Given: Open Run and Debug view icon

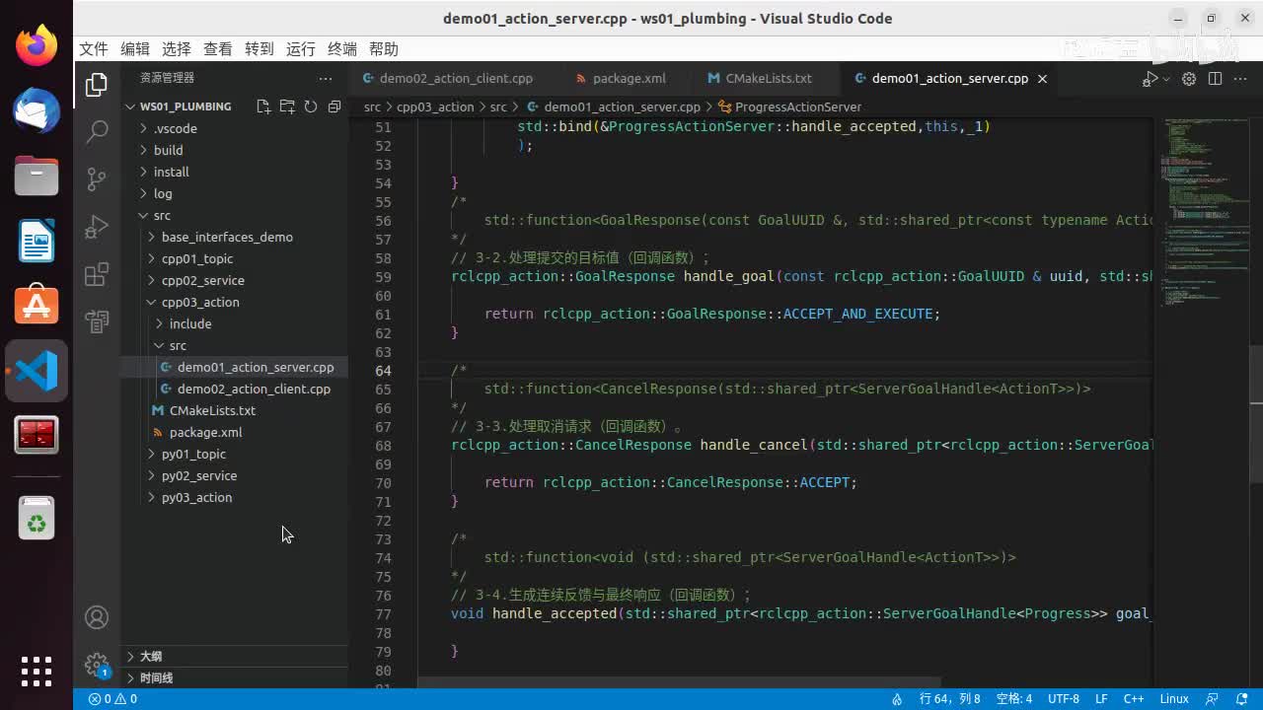Looking at the screenshot, I should 97,227.
